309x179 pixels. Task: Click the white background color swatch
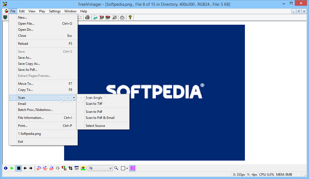point(123,168)
